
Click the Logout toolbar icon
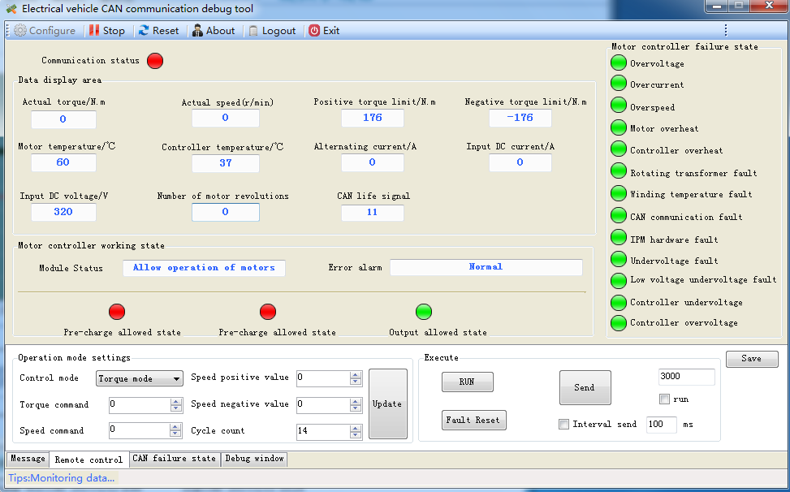(254, 31)
